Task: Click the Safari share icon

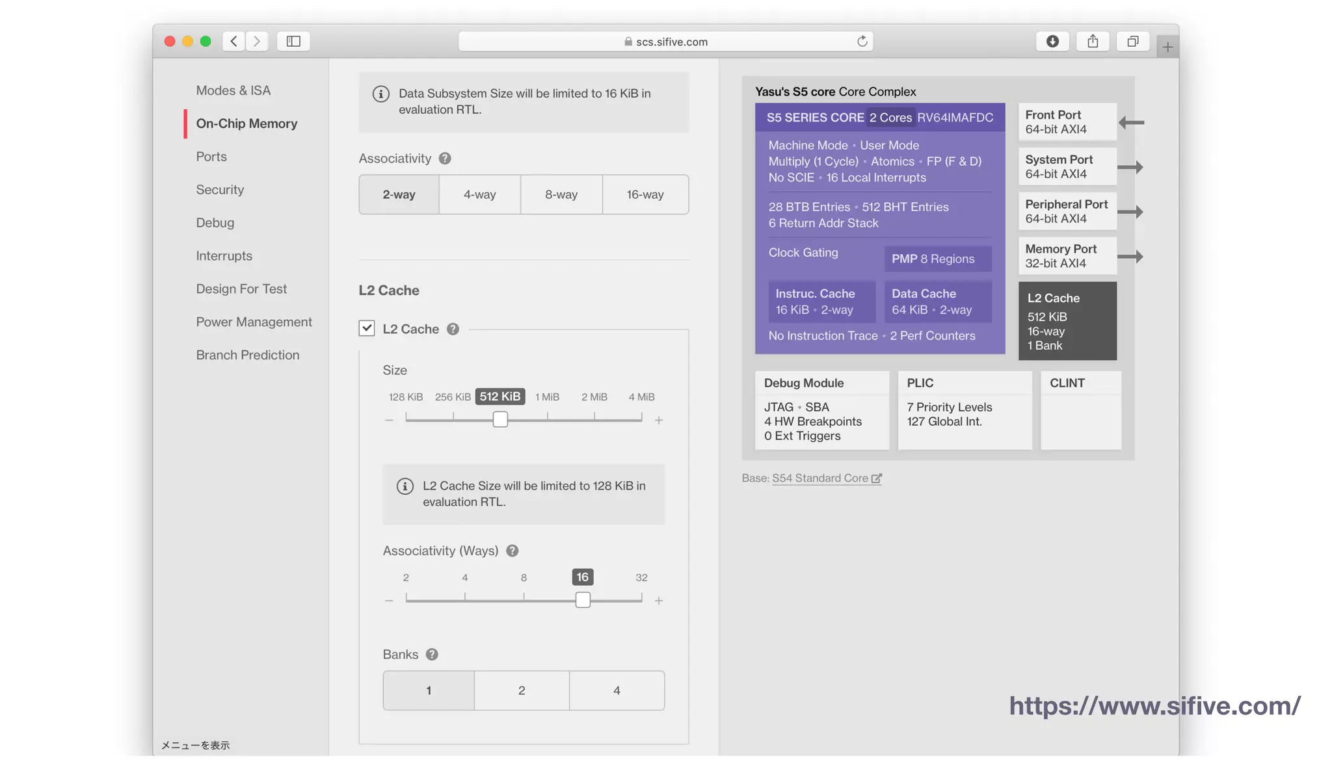Action: 1092,42
